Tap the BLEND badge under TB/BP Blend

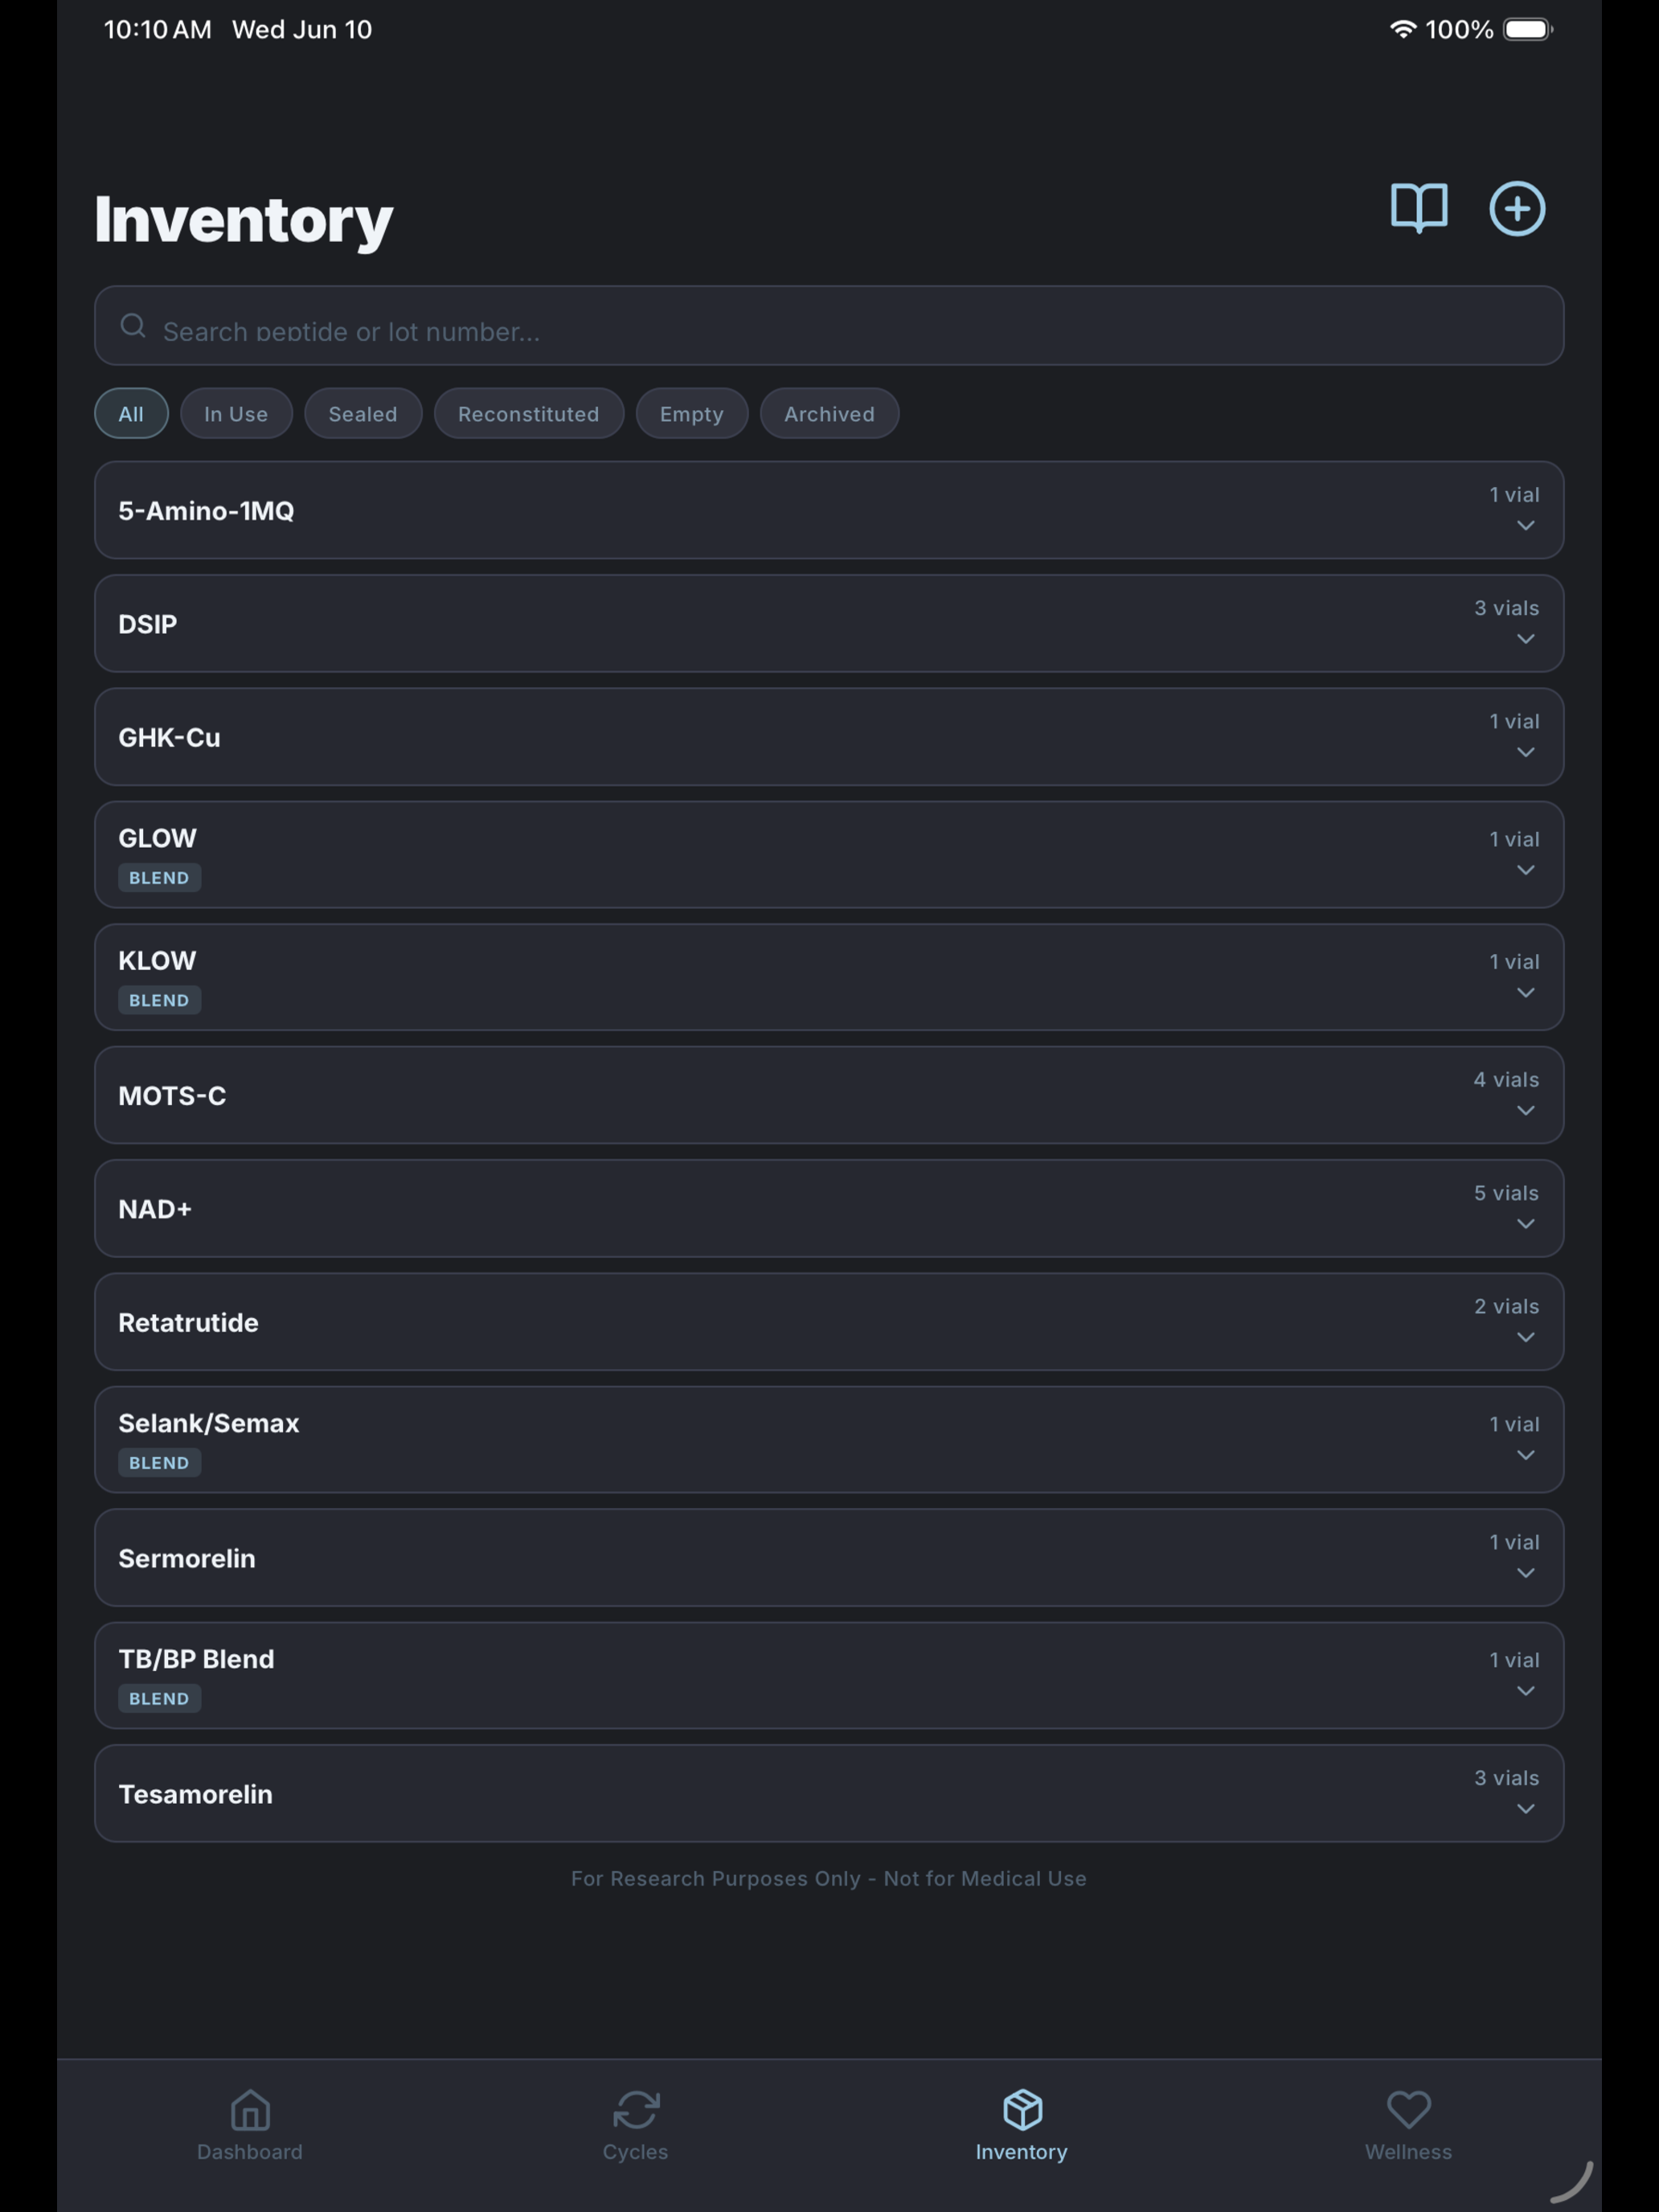[159, 1698]
